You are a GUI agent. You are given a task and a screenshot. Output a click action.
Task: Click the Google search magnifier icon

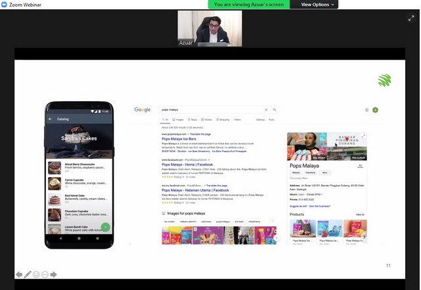(x=274, y=110)
